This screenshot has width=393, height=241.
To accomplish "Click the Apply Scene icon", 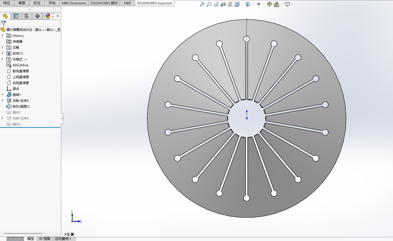I will (x=276, y=4).
